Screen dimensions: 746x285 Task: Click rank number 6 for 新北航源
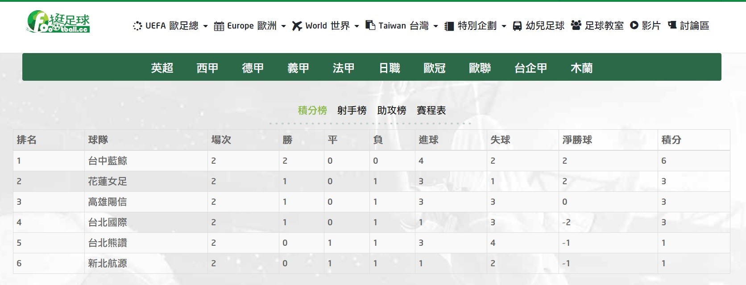coord(19,263)
